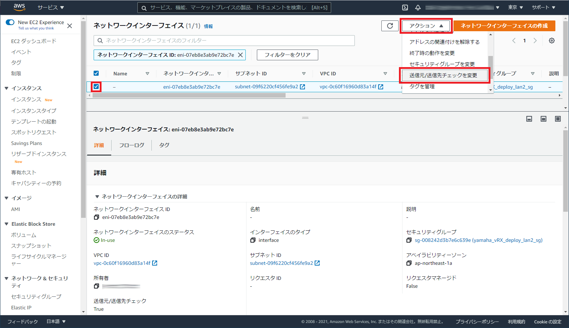
Task: Go to previous page arrow
Action: click(514, 41)
